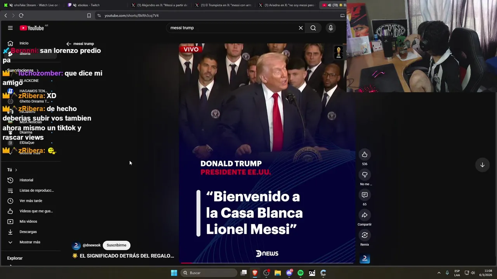Expand the Tú section chevron
This screenshot has width=497, height=279.
16,170
